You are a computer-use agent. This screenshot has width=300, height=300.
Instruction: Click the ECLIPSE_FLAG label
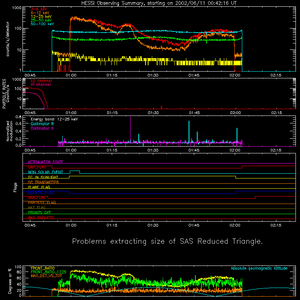click(x=41, y=192)
